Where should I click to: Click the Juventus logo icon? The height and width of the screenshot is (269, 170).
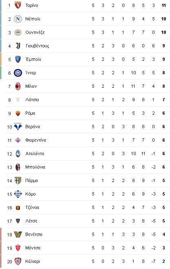pyautogui.click(x=18, y=46)
